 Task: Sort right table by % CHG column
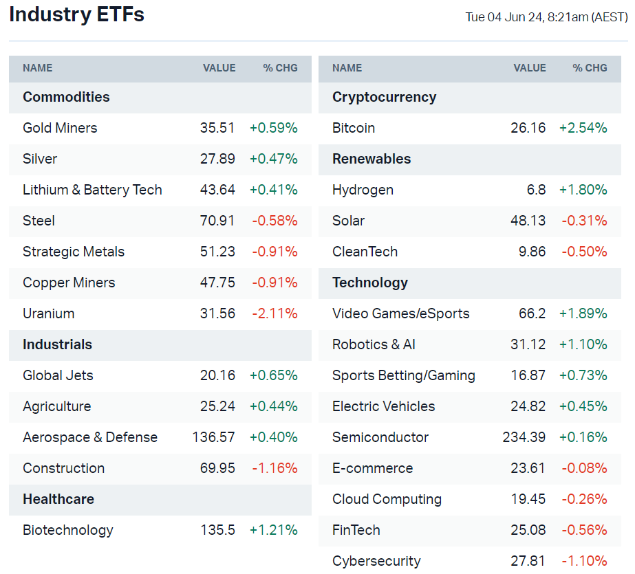point(590,68)
